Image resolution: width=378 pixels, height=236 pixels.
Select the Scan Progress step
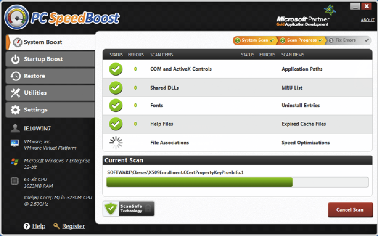(x=301, y=40)
